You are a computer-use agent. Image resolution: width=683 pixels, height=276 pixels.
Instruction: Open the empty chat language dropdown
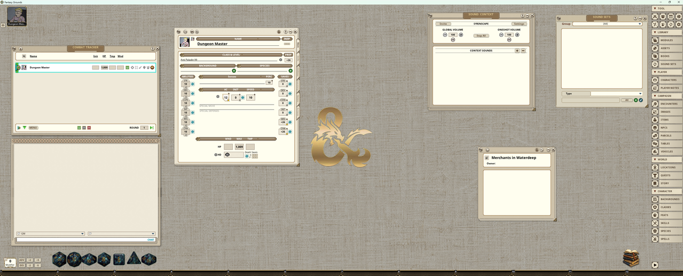tap(121, 234)
